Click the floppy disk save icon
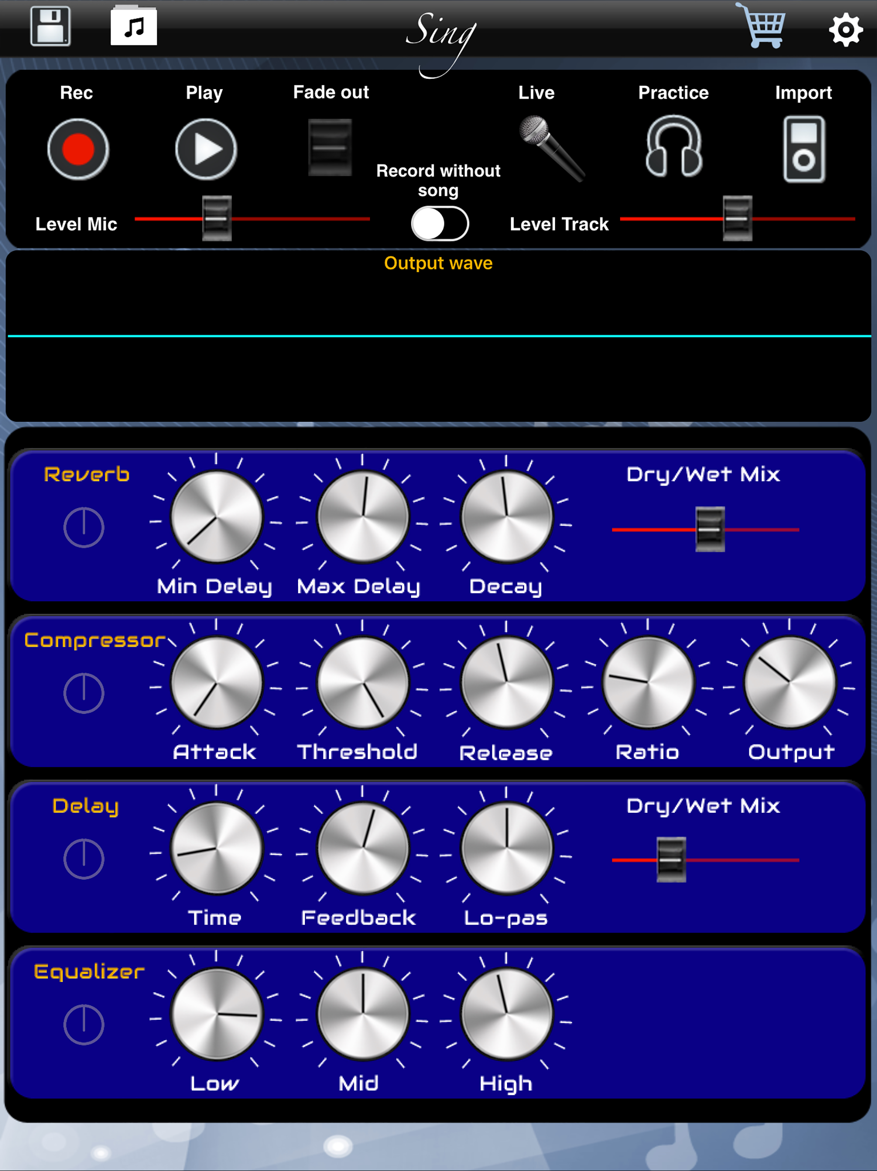This screenshot has height=1171, width=877. tap(50, 26)
